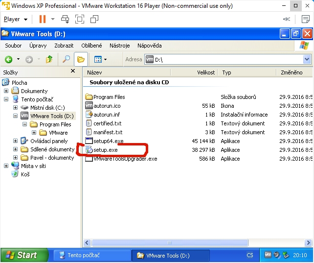The height and width of the screenshot is (263, 314).
Task: Collapse Program Files tree node
Action: (24, 124)
